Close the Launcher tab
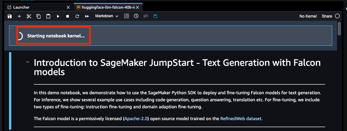347x131 pixels. 68,7
